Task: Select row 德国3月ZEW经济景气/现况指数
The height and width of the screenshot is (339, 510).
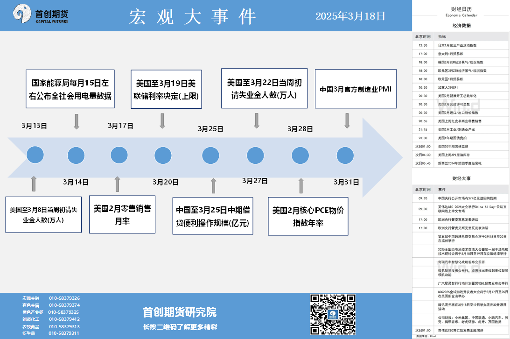Action: [x=461, y=63]
